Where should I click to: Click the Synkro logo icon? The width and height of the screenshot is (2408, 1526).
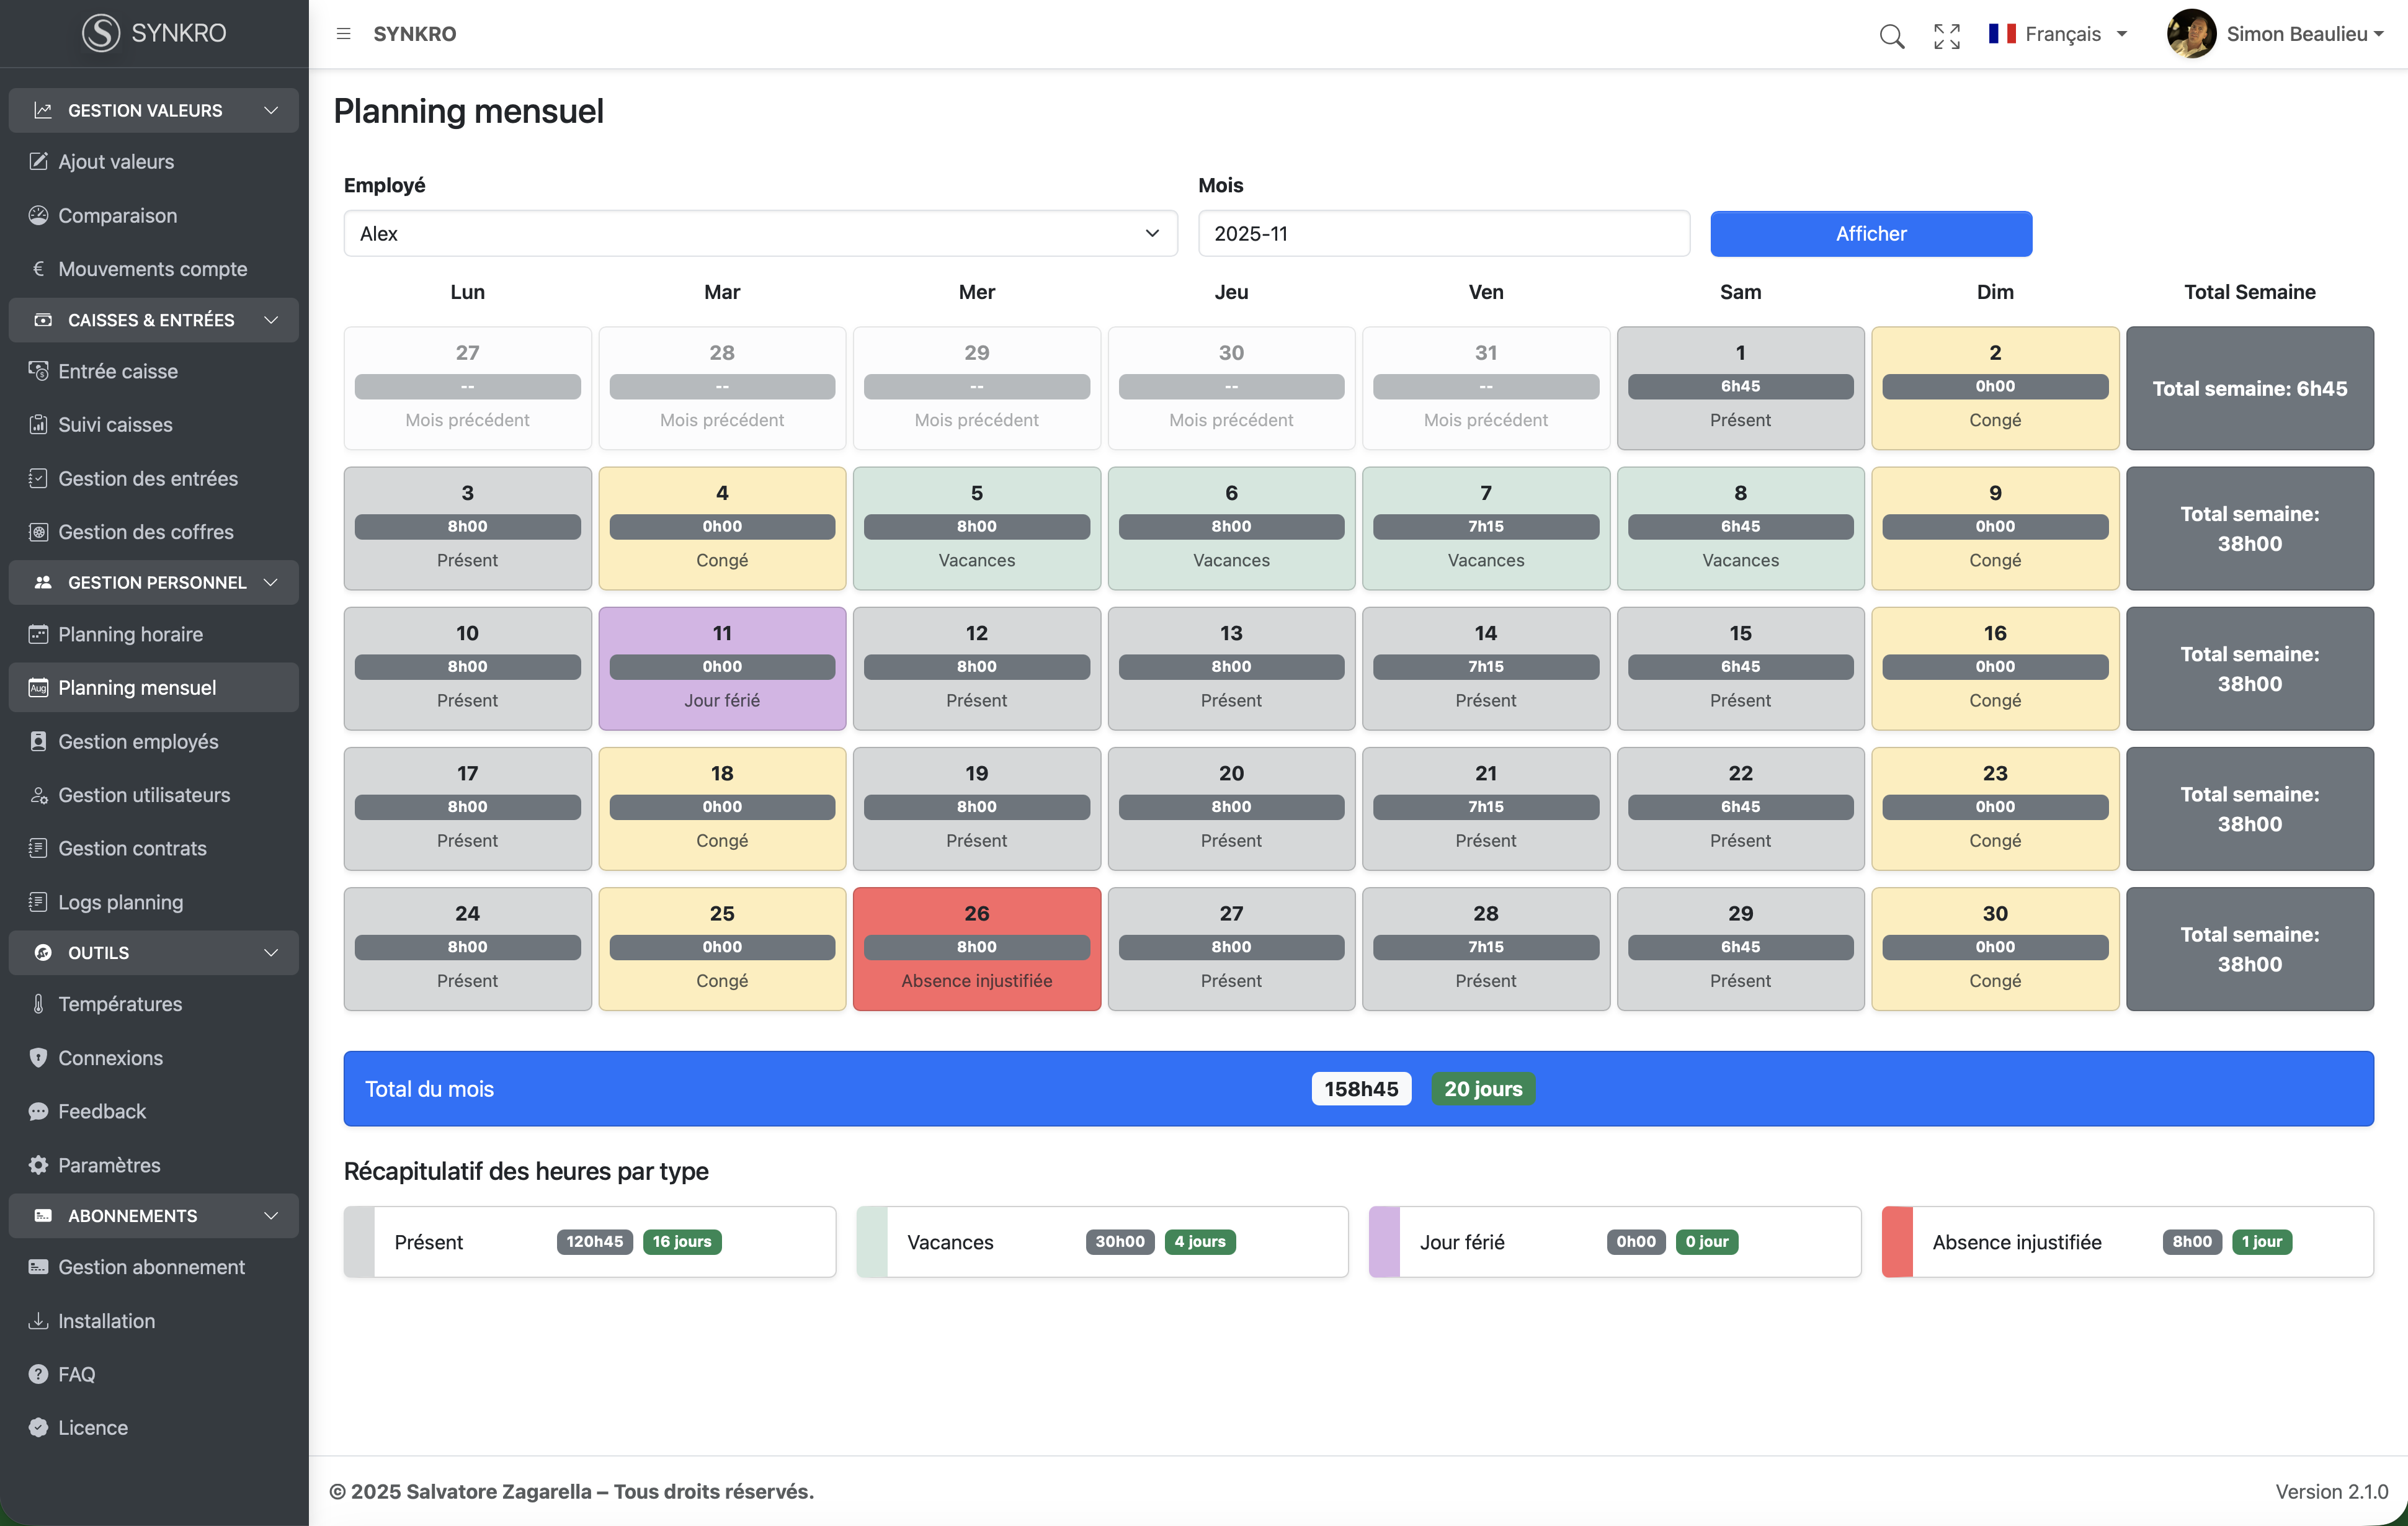click(x=101, y=33)
